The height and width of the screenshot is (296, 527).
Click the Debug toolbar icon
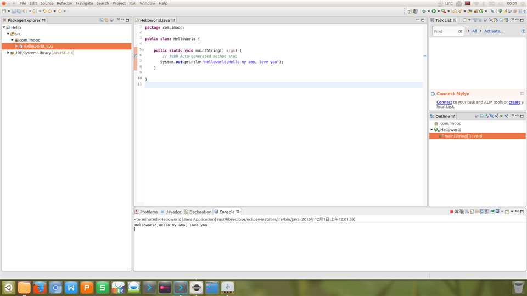click(424, 11)
